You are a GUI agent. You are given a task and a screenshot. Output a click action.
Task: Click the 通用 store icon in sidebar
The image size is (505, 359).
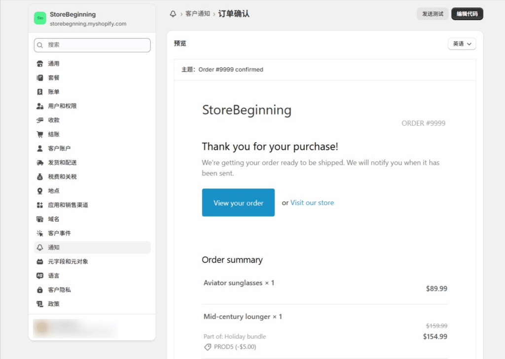pyautogui.click(x=40, y=64)
